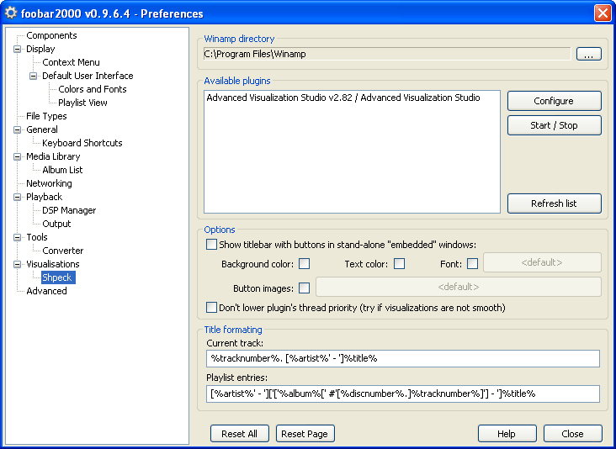
Task: Click the Button images default selector
Action: coord(459,287)
